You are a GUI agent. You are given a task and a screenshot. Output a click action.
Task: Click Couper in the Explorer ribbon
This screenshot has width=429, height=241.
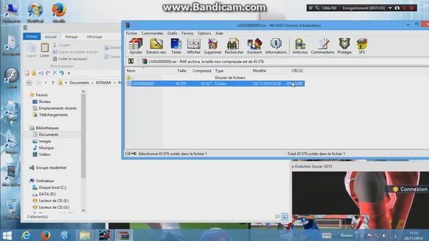[x=62, y=45]
